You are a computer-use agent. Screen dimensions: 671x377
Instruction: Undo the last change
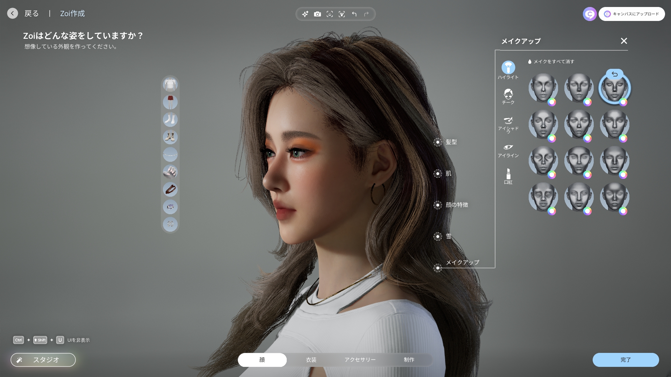(354, 14)
